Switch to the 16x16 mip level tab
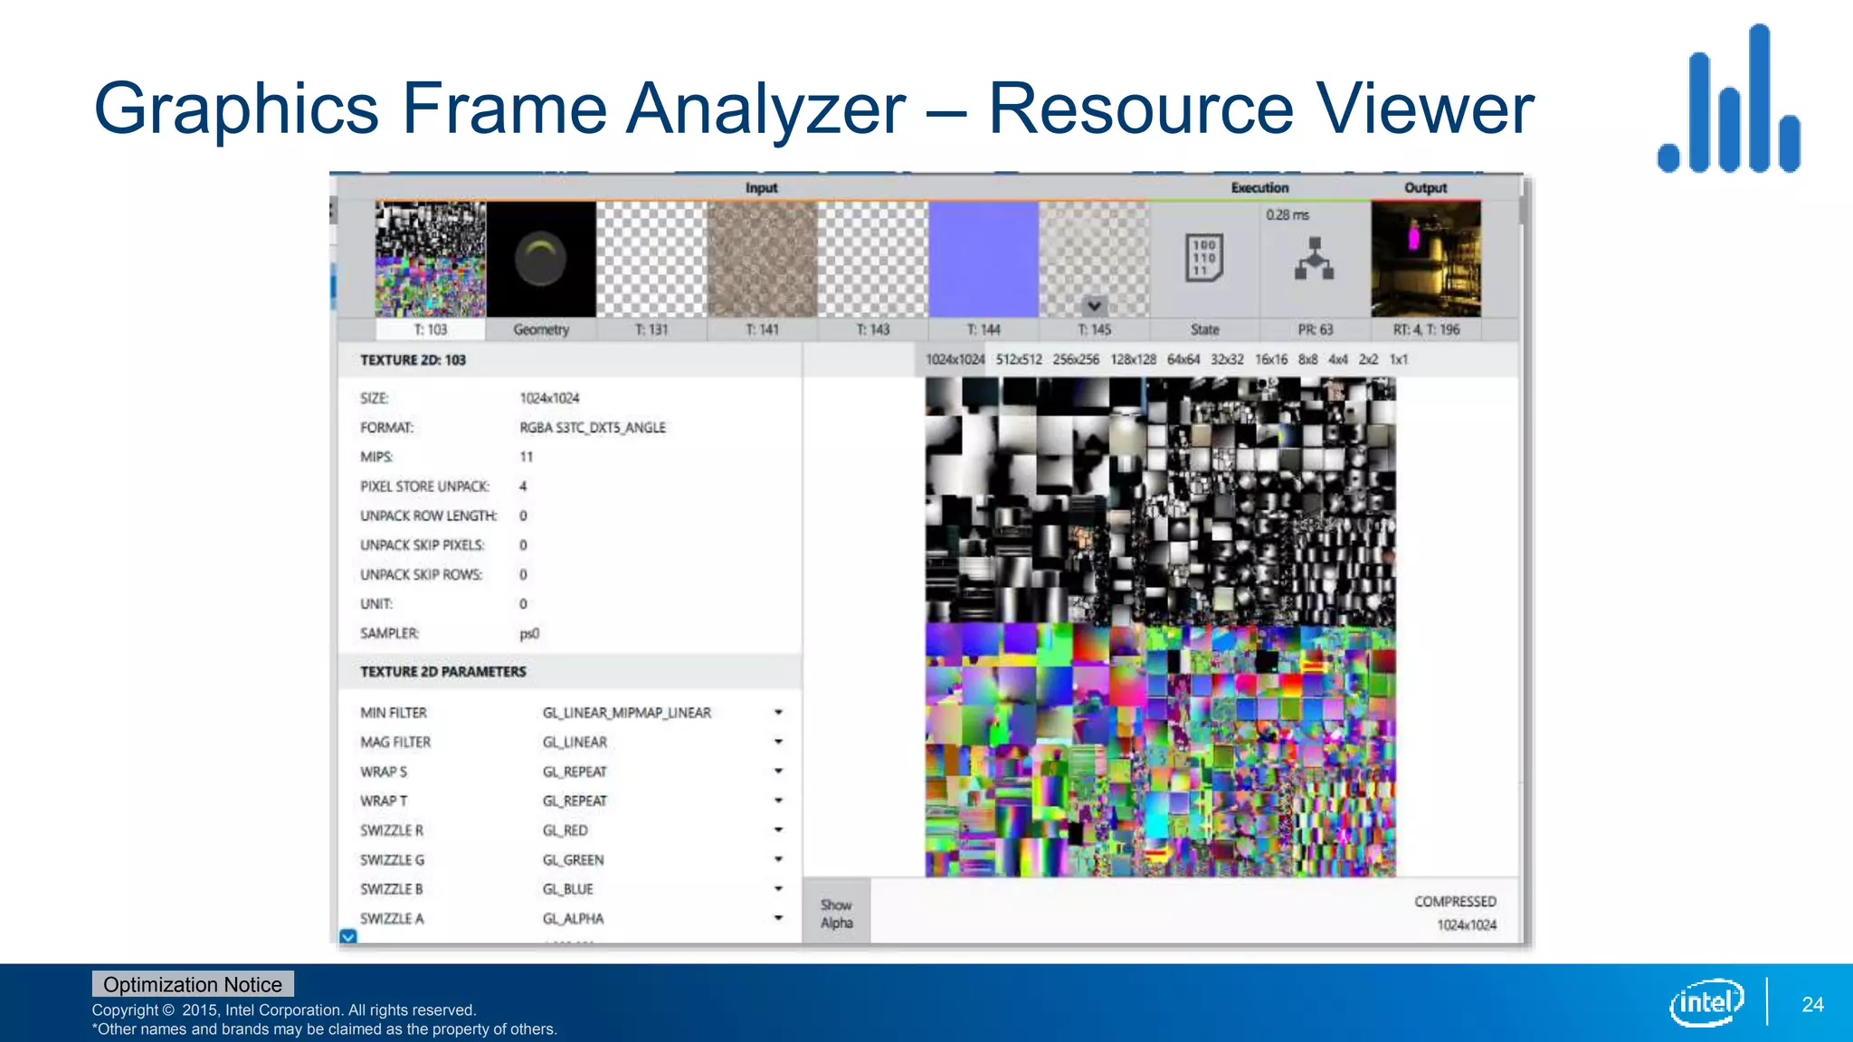Viewport: 1853px width, 1042px height. [x=1270, y=360]
